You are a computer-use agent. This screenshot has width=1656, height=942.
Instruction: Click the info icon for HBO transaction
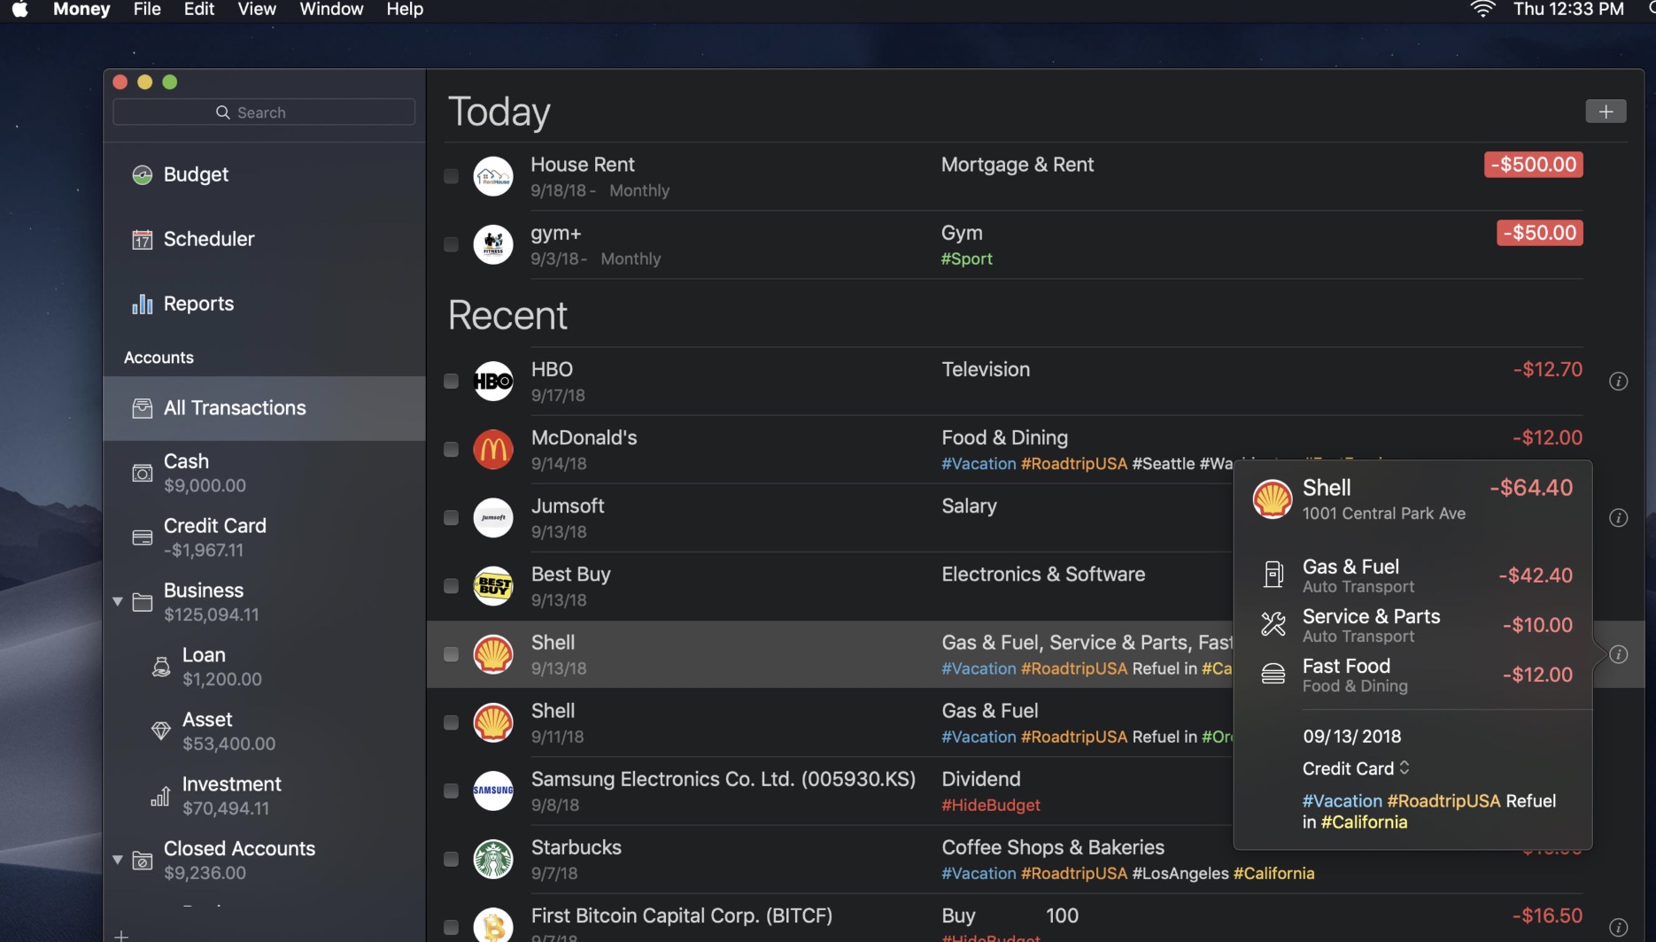(x=1618, y=382)
